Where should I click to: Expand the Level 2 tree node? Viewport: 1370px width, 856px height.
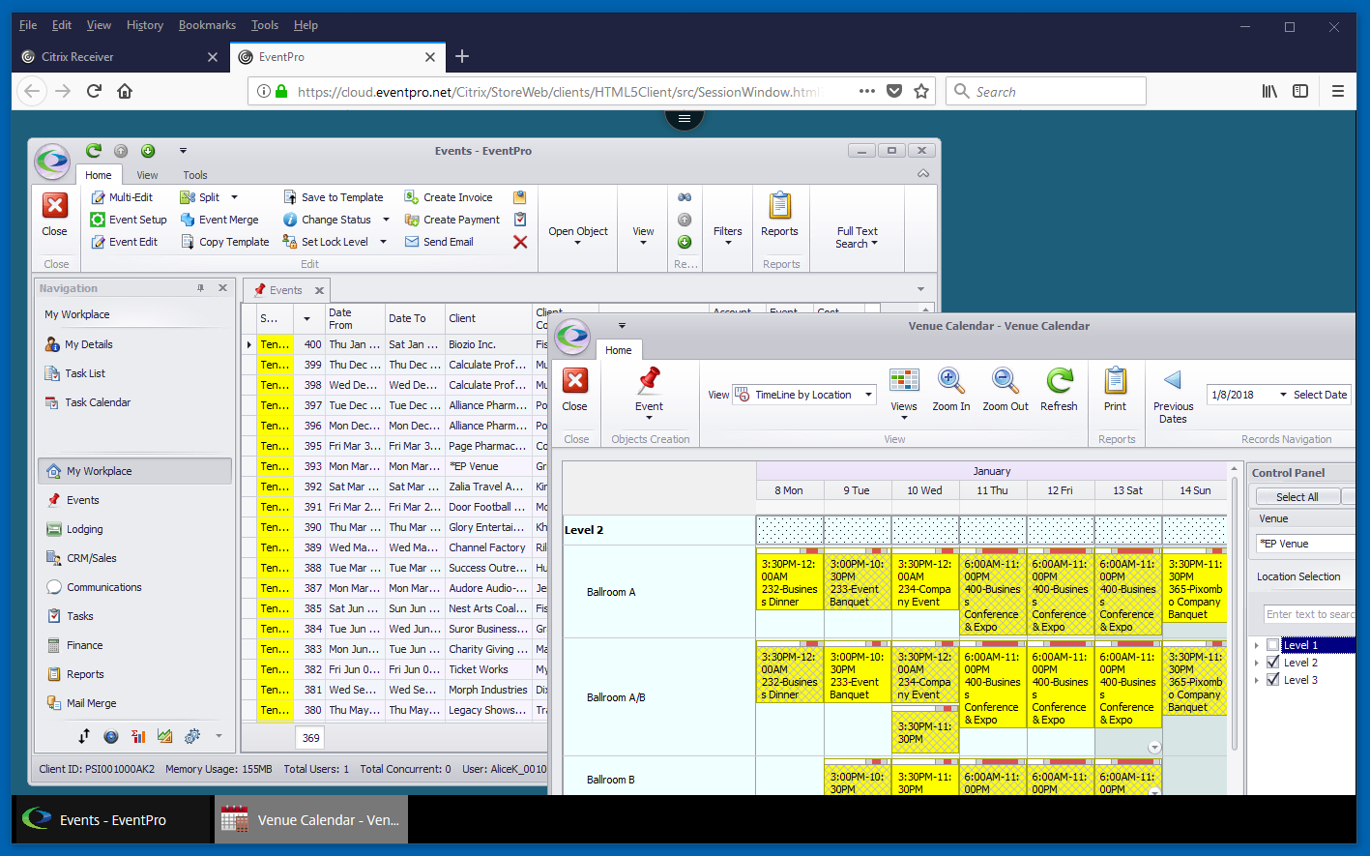pos(1256,663)
